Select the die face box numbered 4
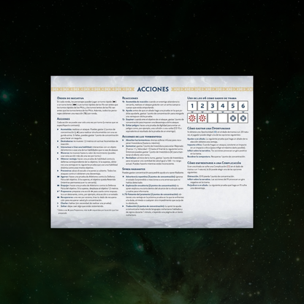The height and width of the screenshot is (304, 304). click(x=223, y=106)
